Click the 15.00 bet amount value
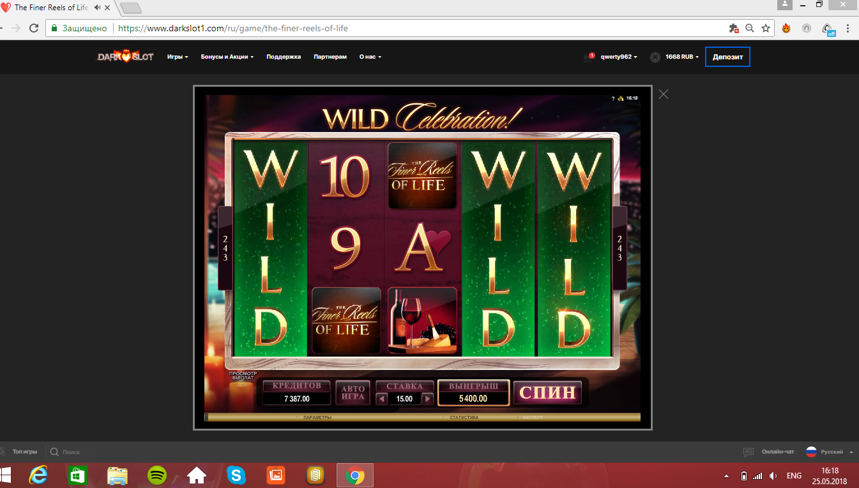Screen dimensions: 859x488 tap(405, 399)
